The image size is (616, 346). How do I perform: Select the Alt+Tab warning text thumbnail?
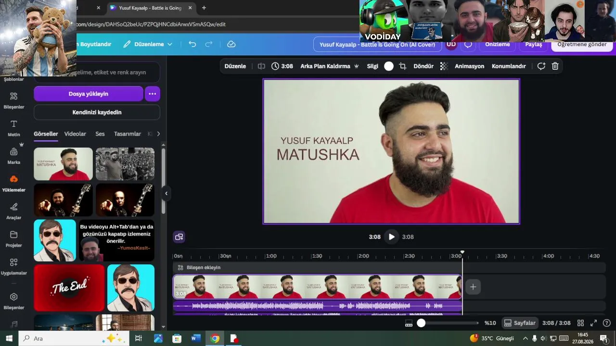116,241
